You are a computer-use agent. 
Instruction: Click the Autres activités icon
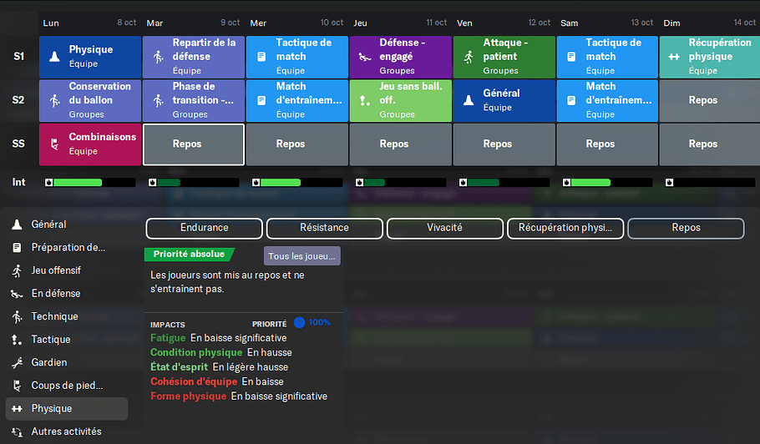click(x=17, y=431)
